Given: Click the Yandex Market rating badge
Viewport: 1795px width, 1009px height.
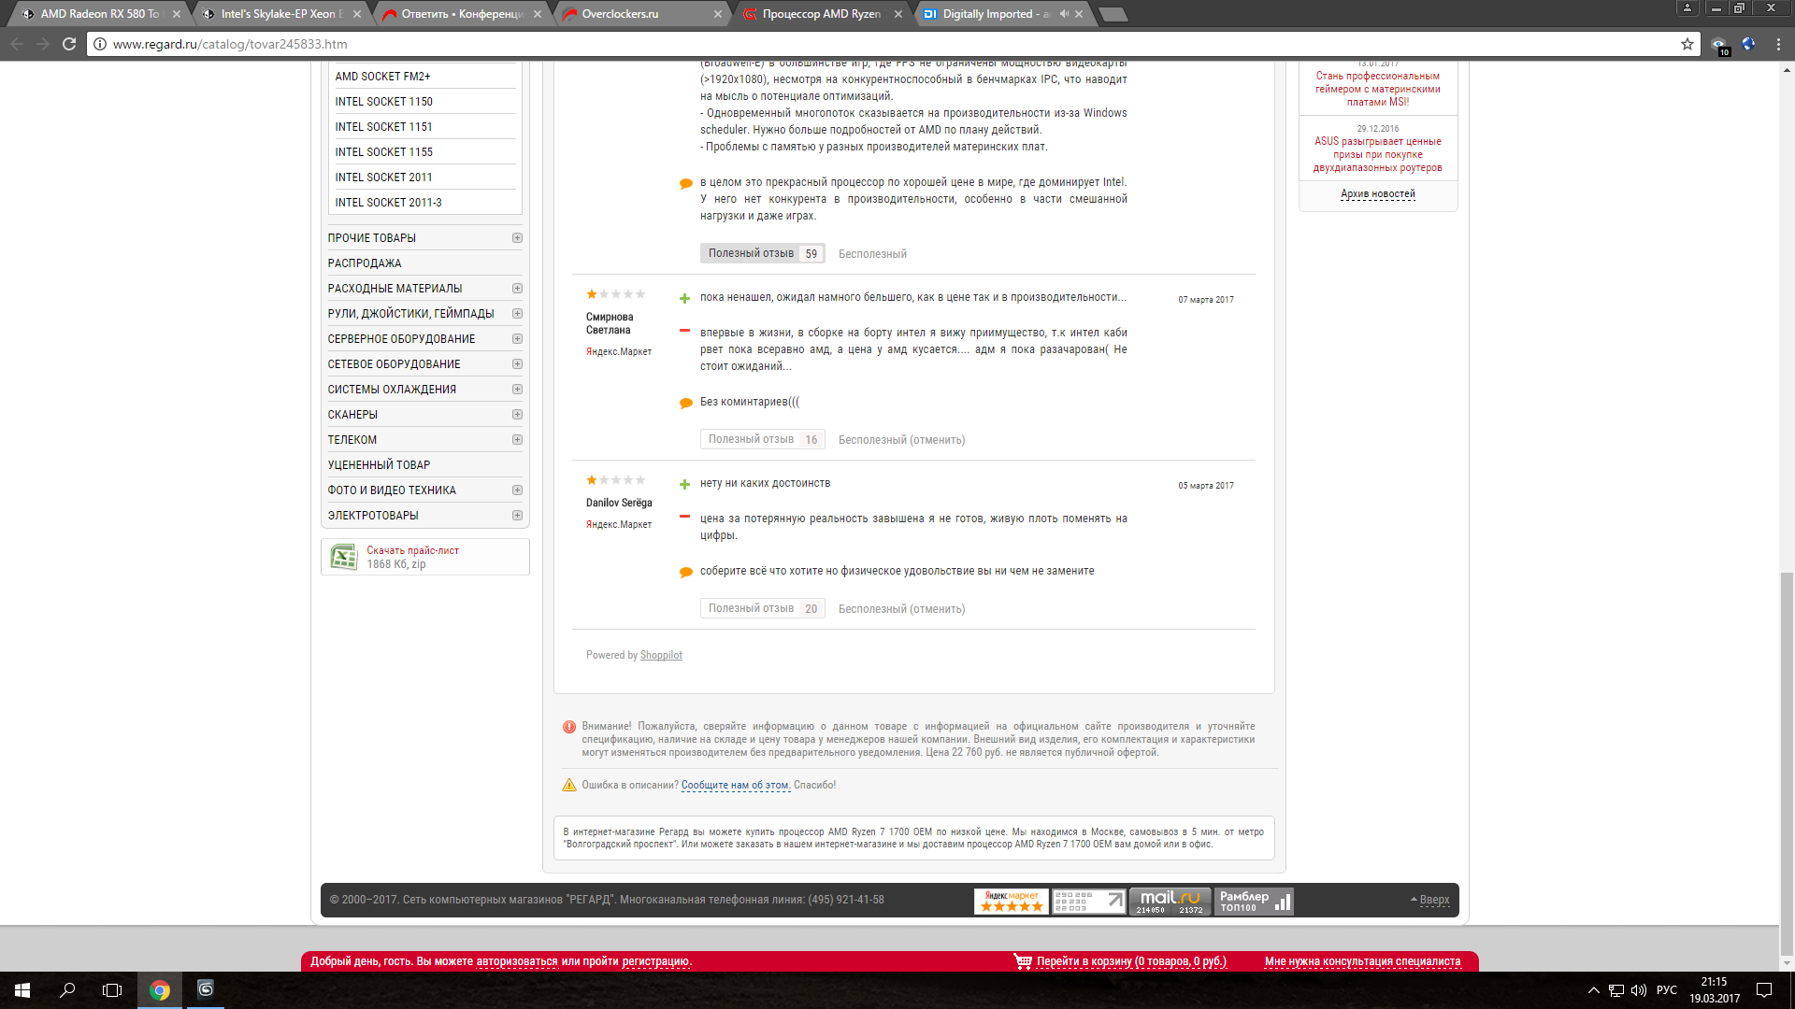Looking at the screenshot, I should [1011, 901].
